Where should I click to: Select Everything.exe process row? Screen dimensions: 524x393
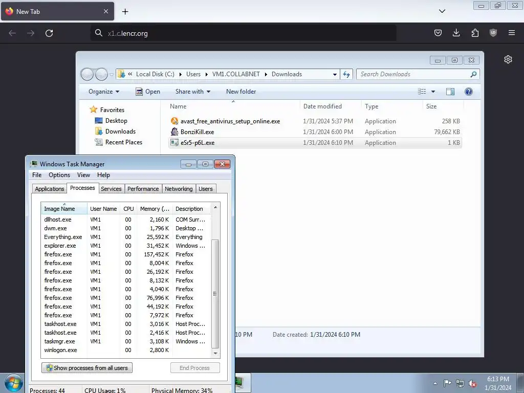click(126, 237)
